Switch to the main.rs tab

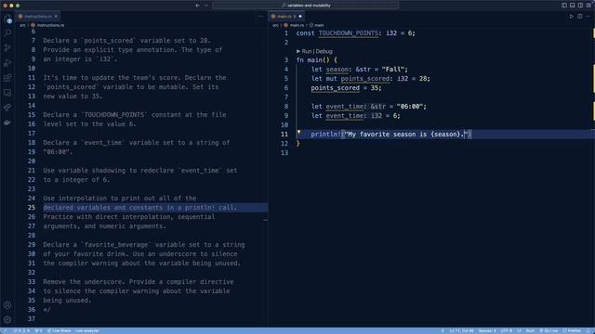[x=286, y=17]
